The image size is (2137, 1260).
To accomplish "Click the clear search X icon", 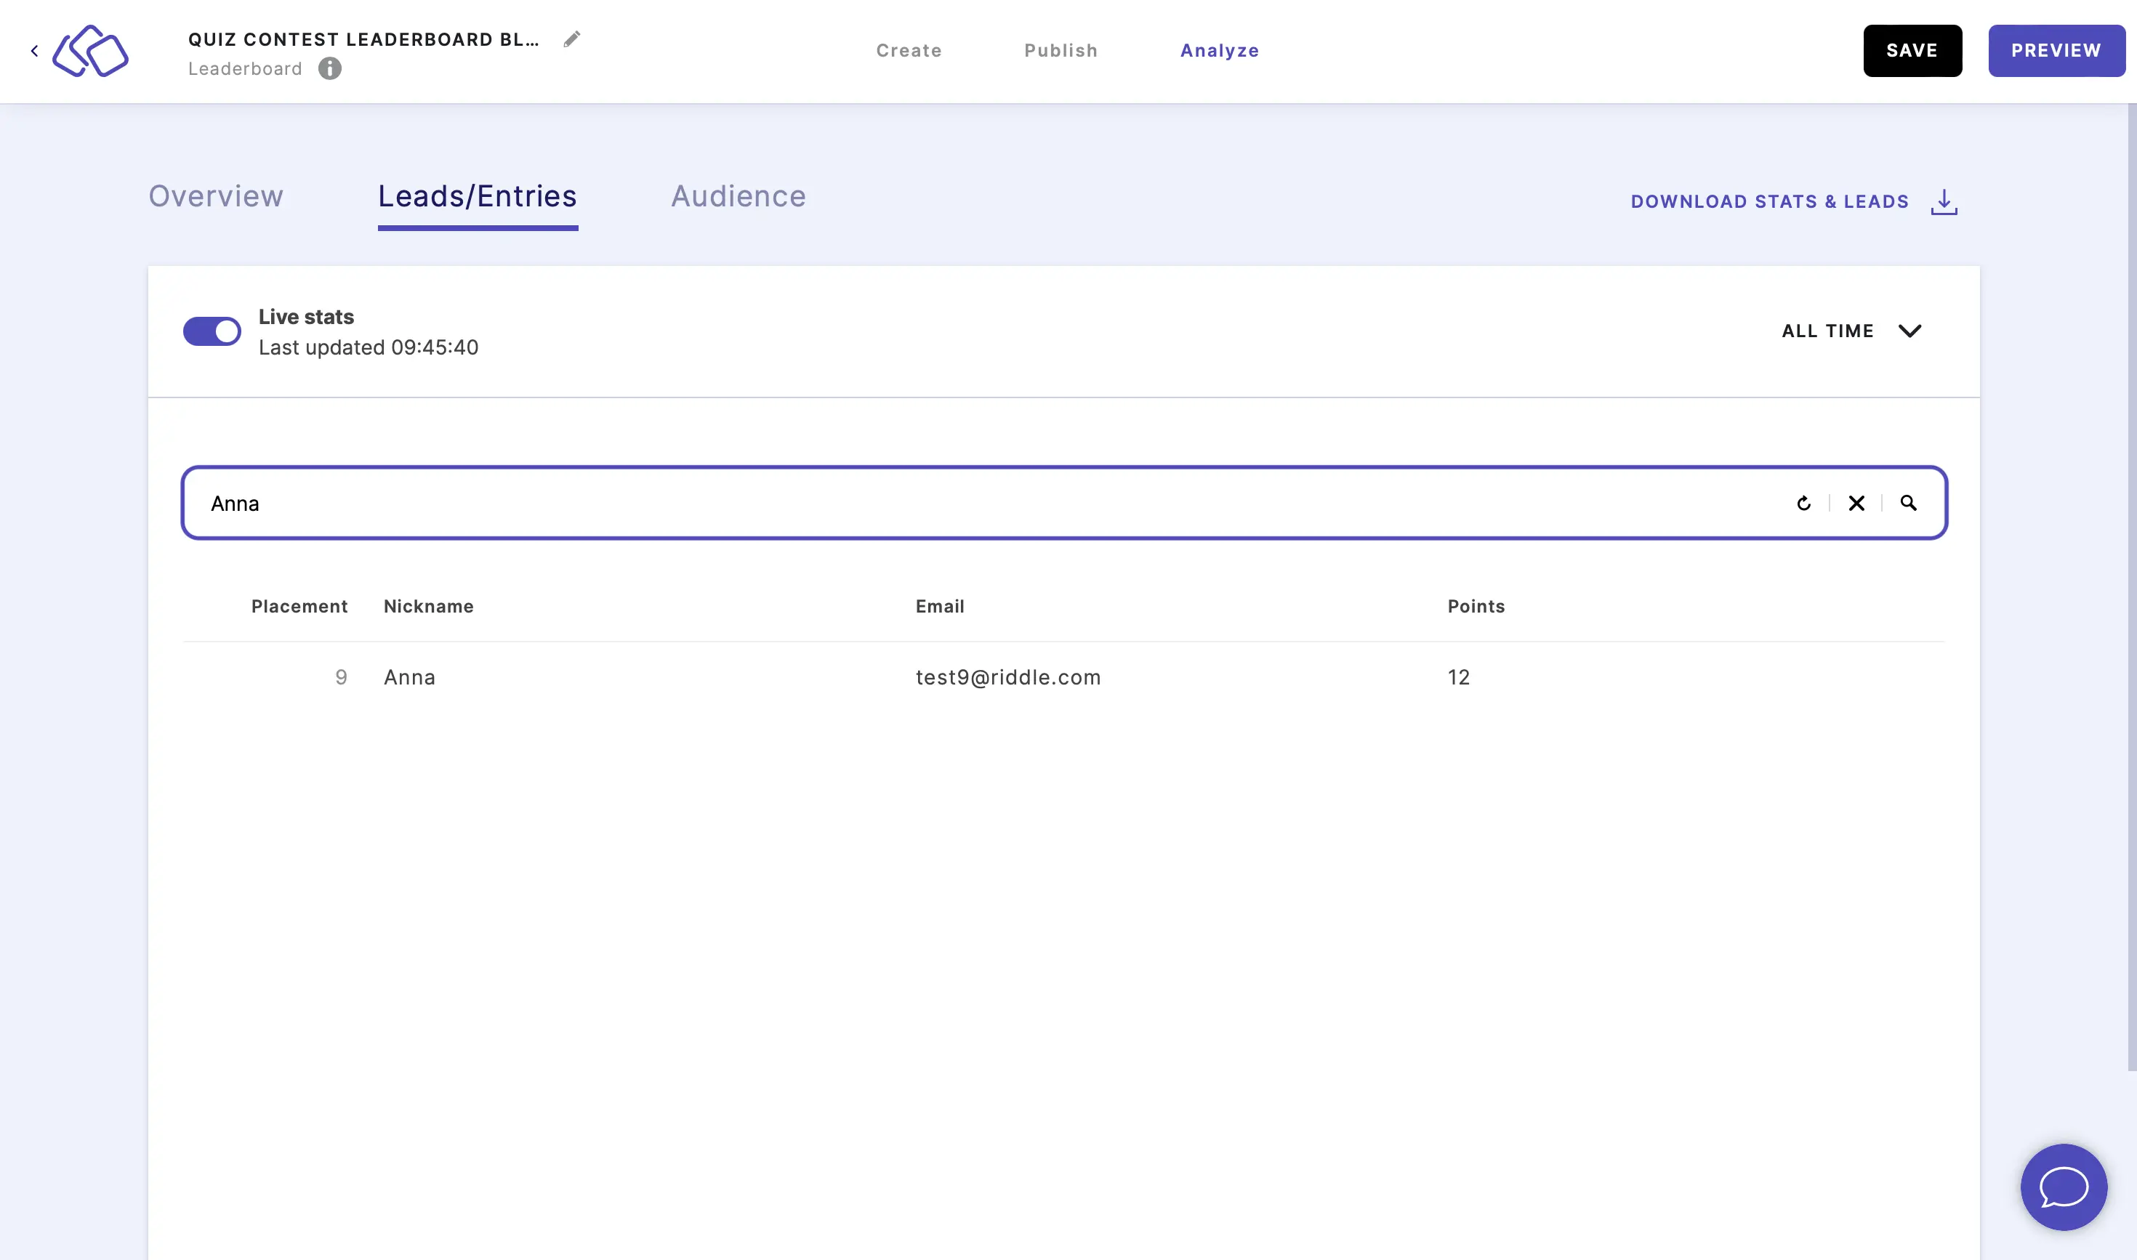I will coord(1856,503).
